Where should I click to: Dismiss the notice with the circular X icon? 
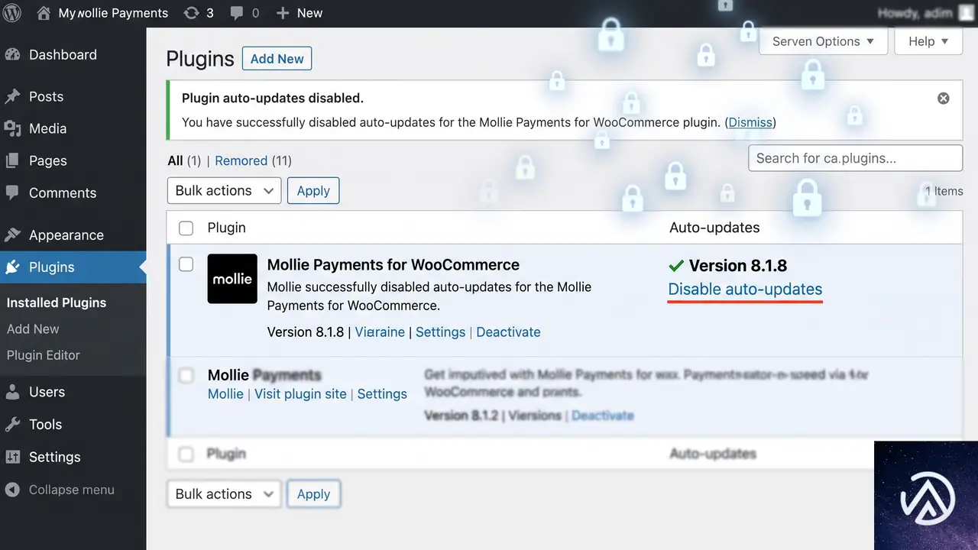coord(944,99)
